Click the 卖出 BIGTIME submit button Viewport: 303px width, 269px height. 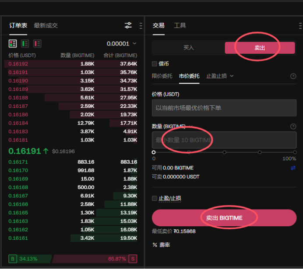coord(224,218)
